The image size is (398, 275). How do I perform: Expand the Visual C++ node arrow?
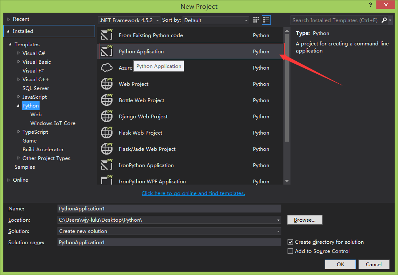[x=18, y=79]
